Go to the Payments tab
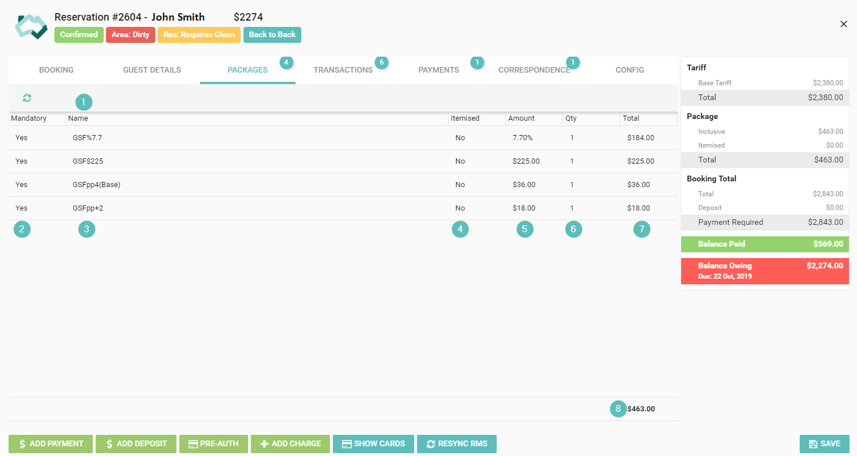 point(438,70)
